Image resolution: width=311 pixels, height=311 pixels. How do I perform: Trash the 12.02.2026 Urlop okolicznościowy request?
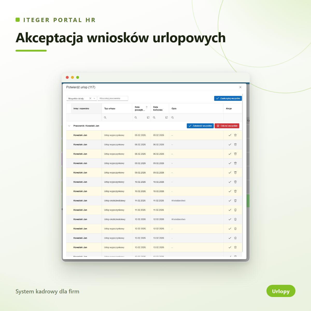[x=235, y=219]
